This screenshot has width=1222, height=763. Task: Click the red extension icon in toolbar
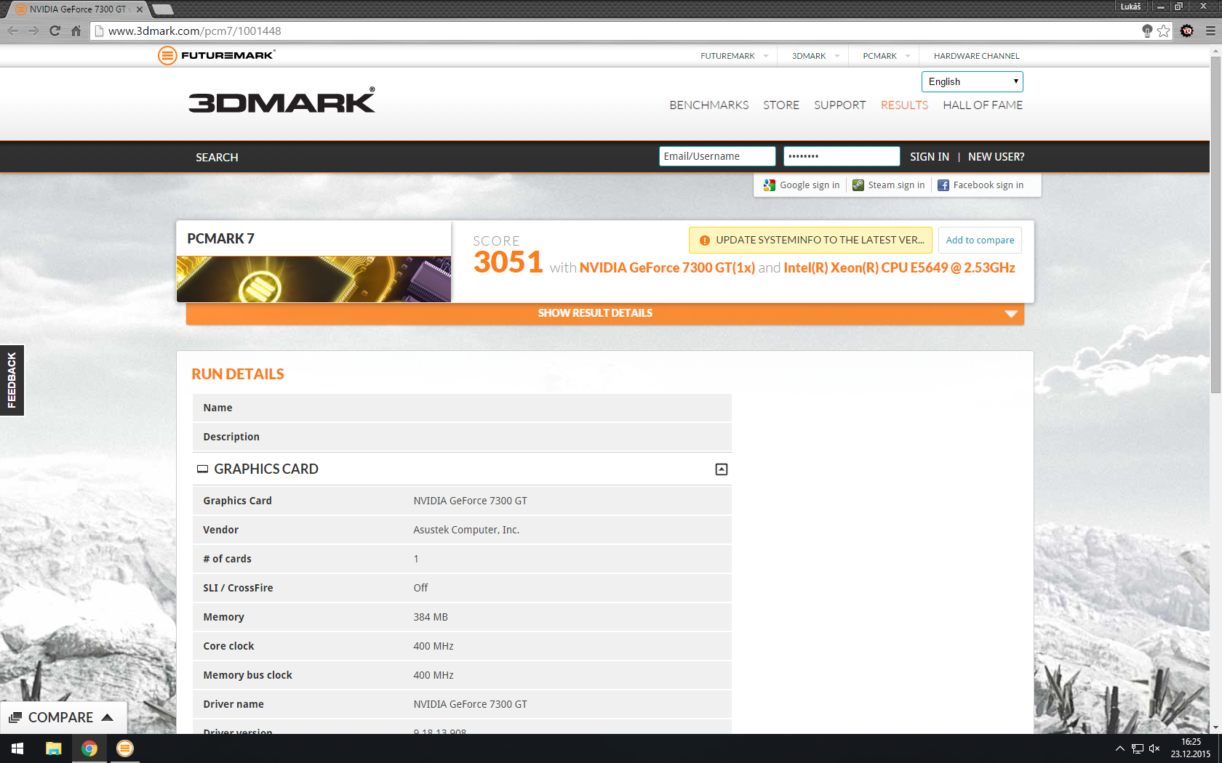1187,31
